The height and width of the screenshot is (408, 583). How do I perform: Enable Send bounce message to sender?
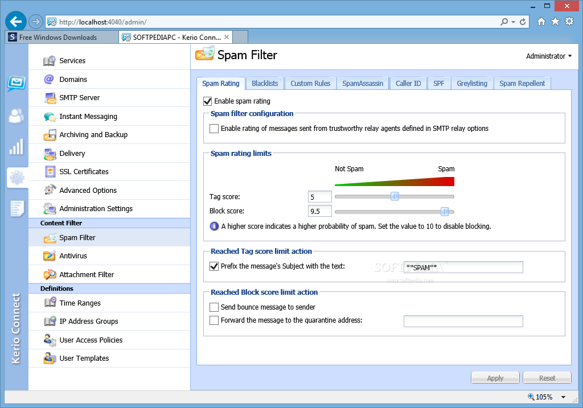(x=214, y=307)
